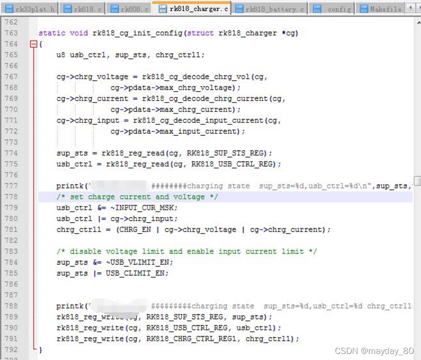Click RK818_USB_CTRL_REG on write line 790

[x=187, y=328]
